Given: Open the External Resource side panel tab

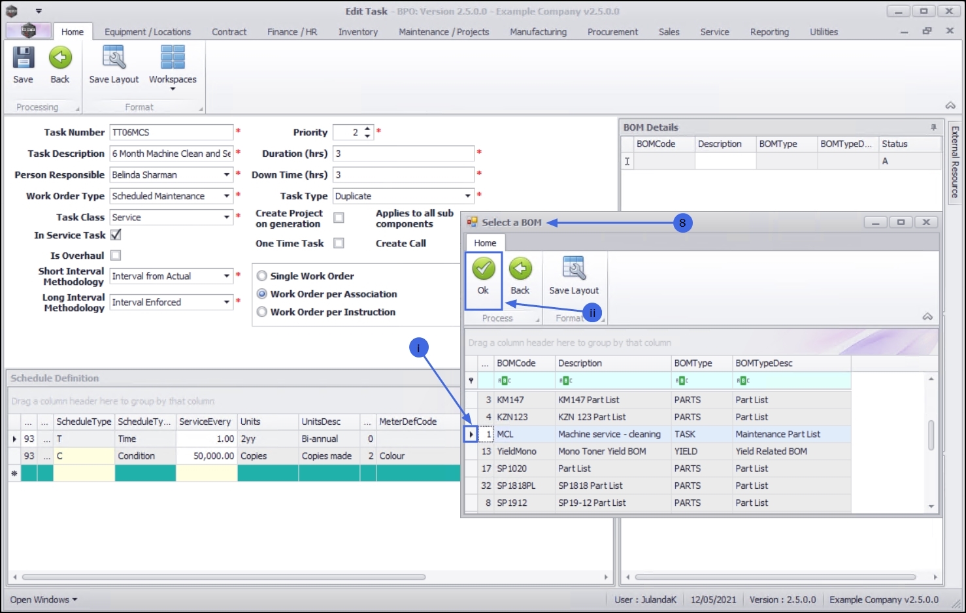Looking at the screenshot, I should 954,162.
